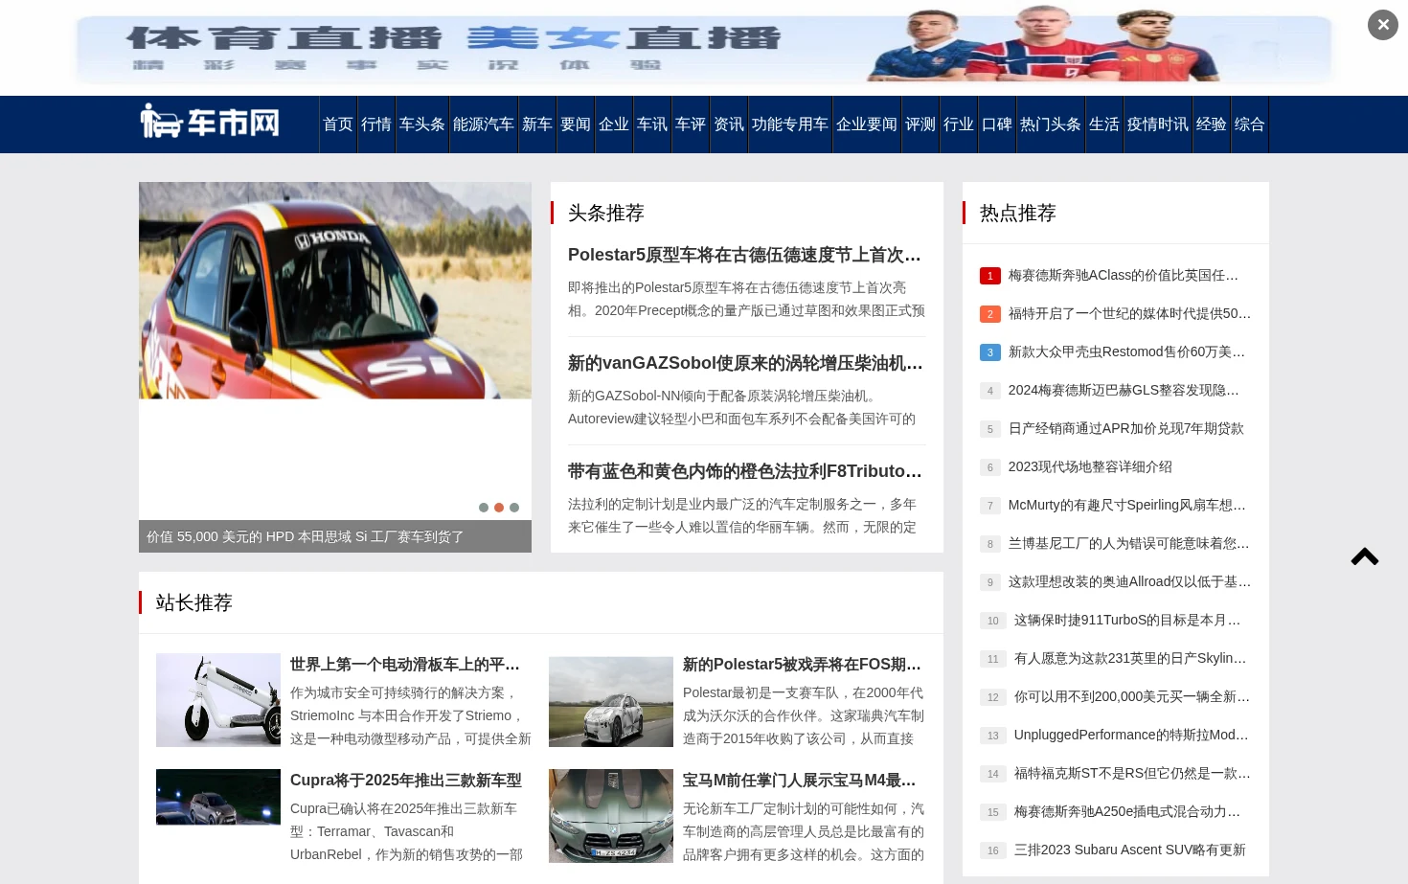1408x884 pixels.
Task: Open hot item 4 2024梅赛德斯迈巴赫GLS
Action: pos(1124,390)
